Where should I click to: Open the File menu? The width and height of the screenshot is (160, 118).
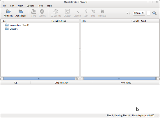point(5,6)
